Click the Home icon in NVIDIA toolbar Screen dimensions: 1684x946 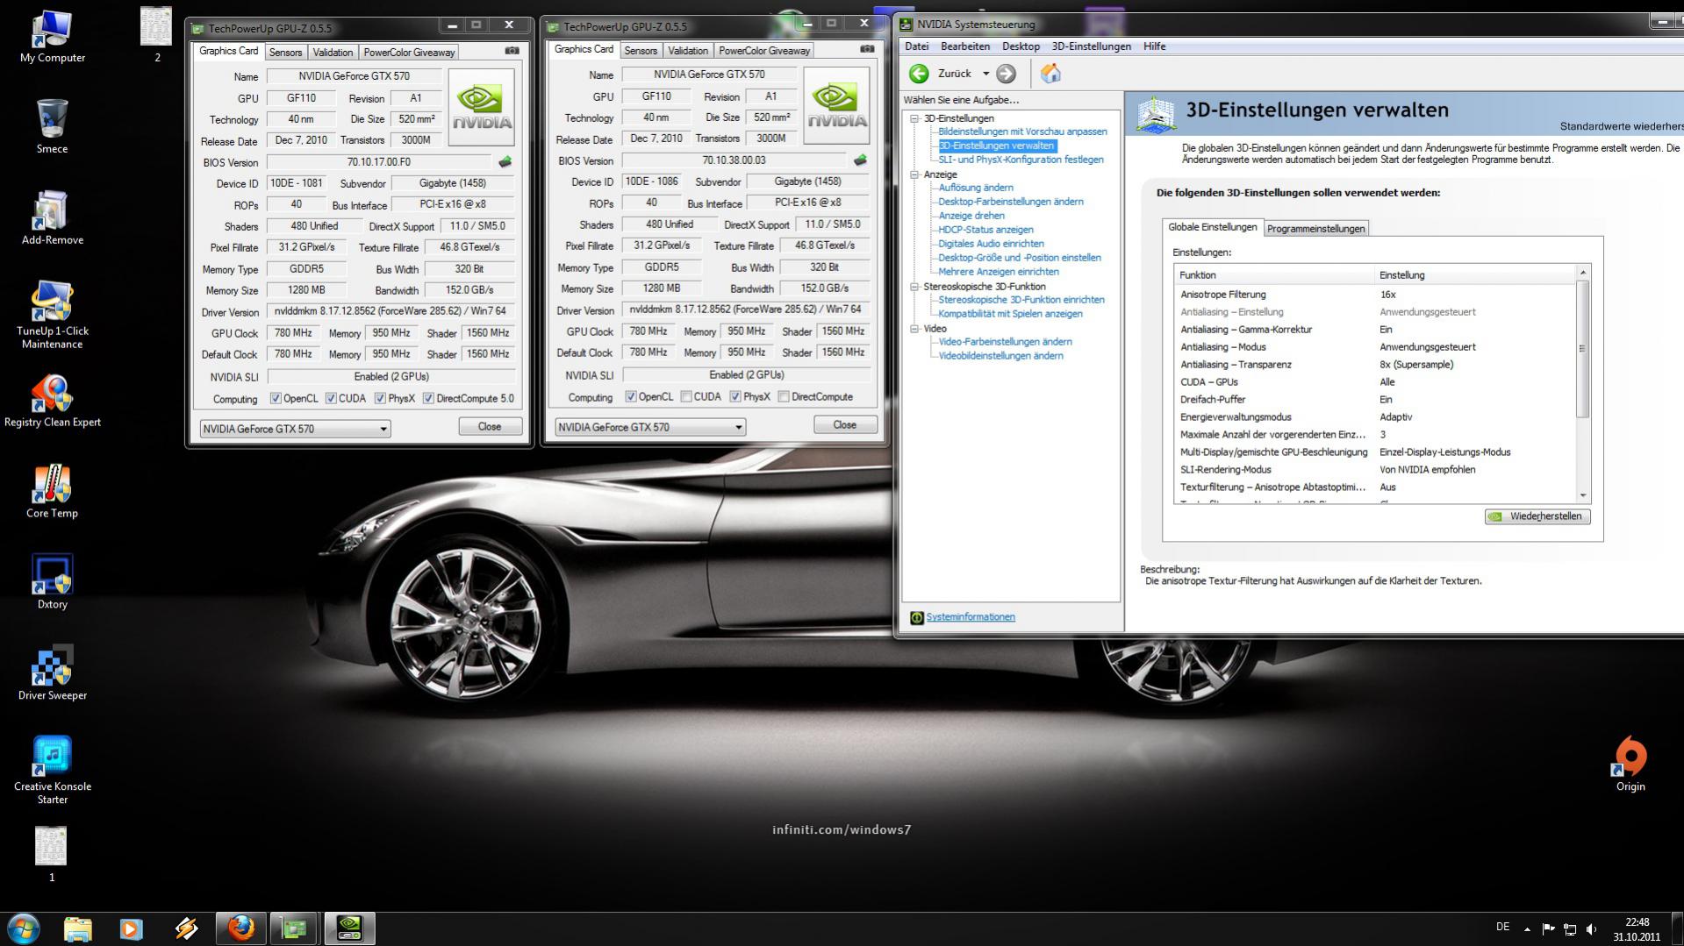click(x=1050, y=74)
